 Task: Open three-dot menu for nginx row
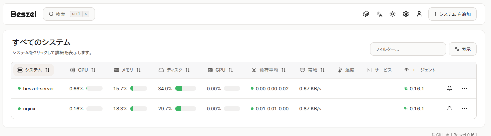click(464, 109)
